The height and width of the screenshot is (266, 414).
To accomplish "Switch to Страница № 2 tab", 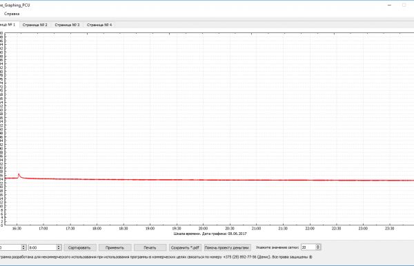I will (35, 25).
